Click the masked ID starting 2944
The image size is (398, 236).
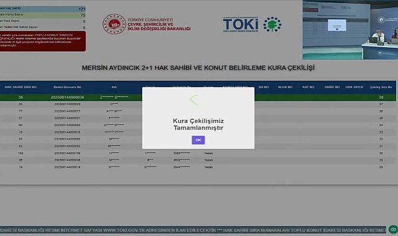(x=181, y=167)
